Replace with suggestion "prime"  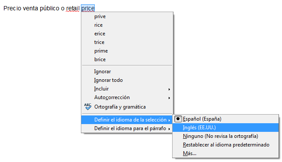[127, 51]
